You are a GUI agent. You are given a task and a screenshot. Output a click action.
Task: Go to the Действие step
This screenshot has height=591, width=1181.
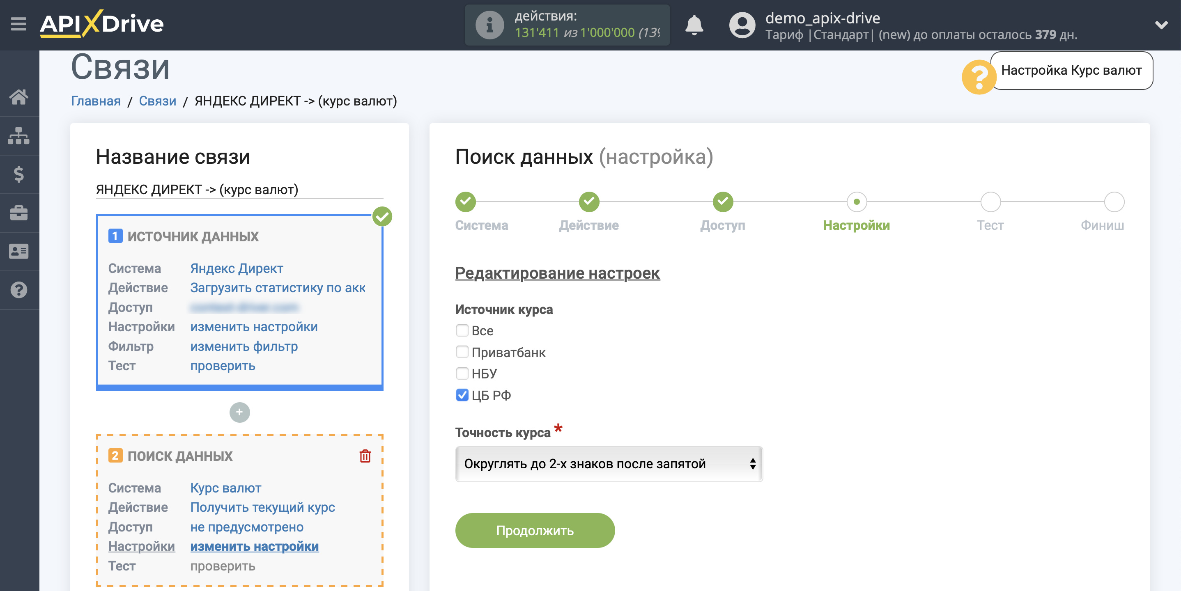pyautogui.click(x=589, y=202)
